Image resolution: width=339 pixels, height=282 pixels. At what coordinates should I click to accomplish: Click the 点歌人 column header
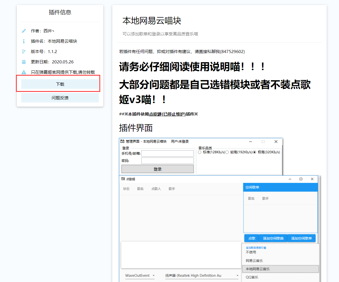[x=156, y=189]
